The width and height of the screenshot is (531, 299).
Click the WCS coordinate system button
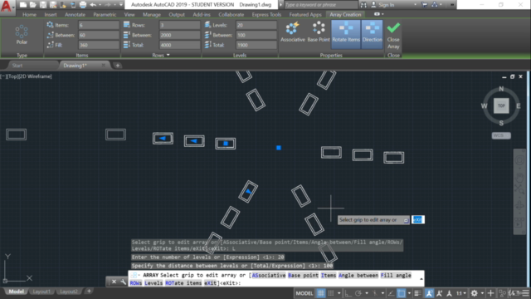point(501,135)
